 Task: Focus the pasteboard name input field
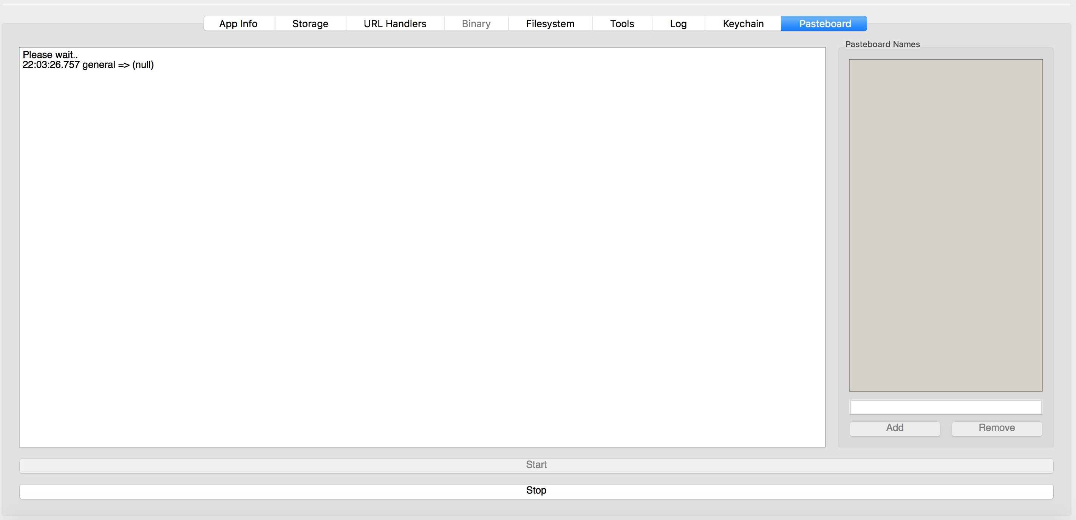click(946, 407)
